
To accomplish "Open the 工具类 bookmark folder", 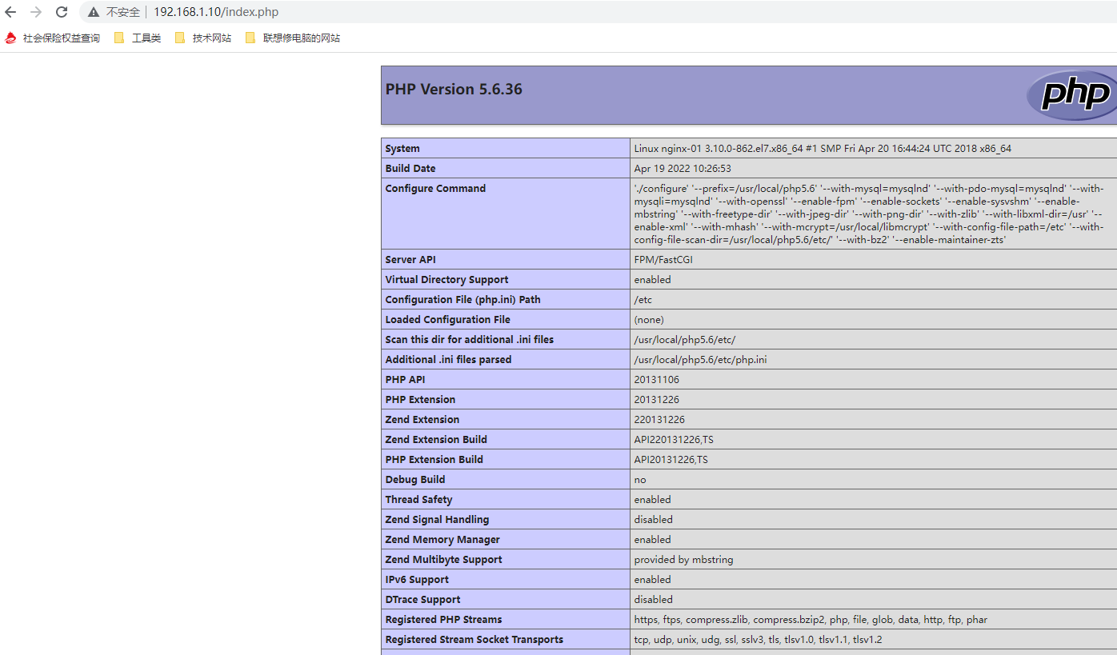I will 138,38.
